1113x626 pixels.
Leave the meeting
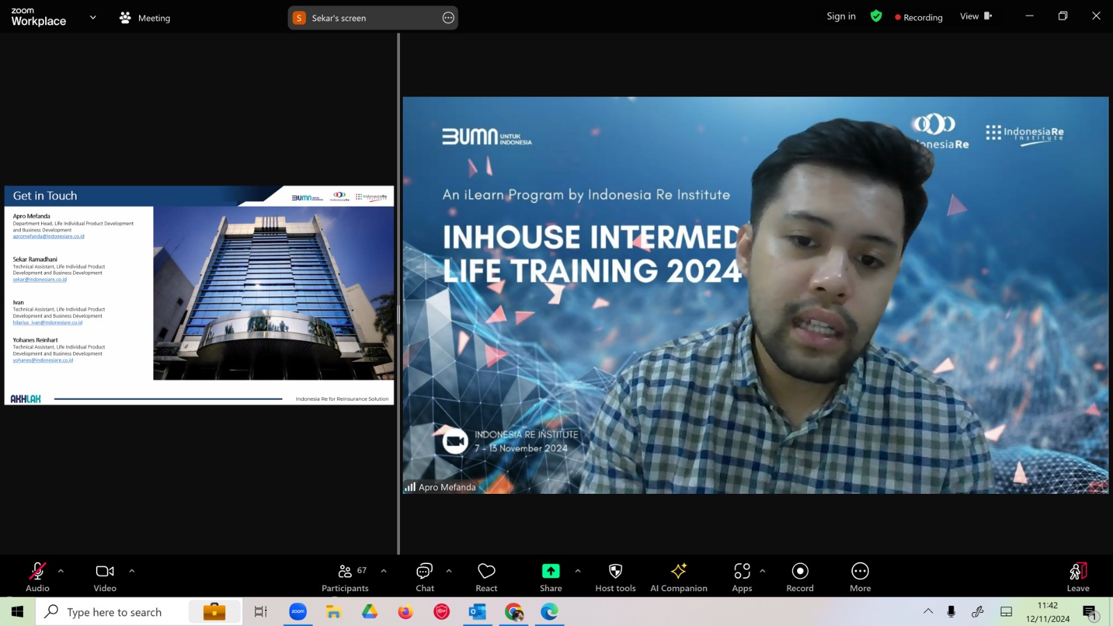[1078, 577]
